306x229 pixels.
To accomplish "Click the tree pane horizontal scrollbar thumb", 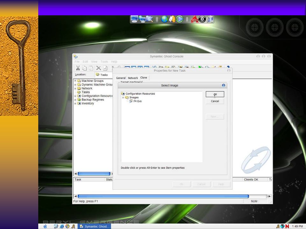I will pos(94,174).
